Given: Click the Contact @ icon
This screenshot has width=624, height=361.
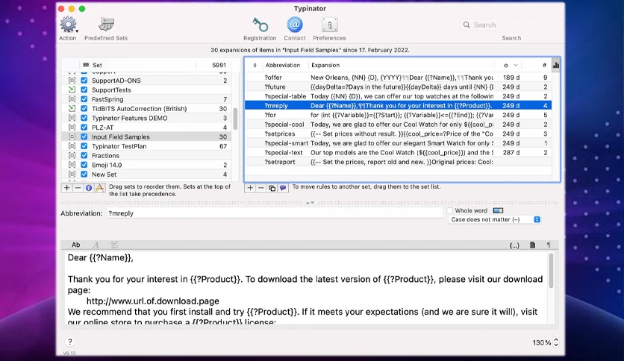Looking at the screenshot, I should point(295,25).
